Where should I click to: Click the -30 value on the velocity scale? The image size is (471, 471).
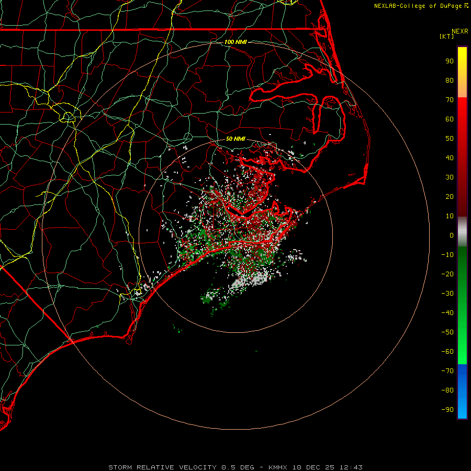(447, 294)
